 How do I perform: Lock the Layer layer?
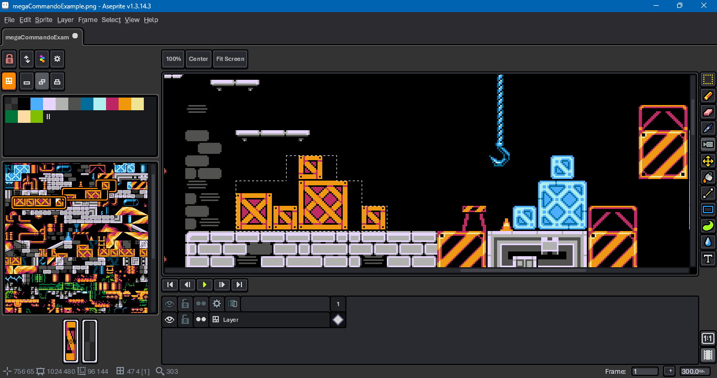185,320
